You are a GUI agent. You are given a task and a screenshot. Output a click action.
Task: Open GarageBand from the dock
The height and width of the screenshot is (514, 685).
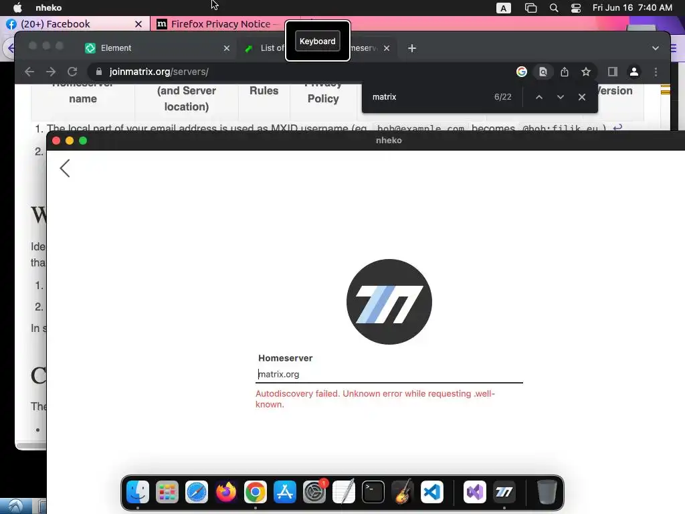402,492
